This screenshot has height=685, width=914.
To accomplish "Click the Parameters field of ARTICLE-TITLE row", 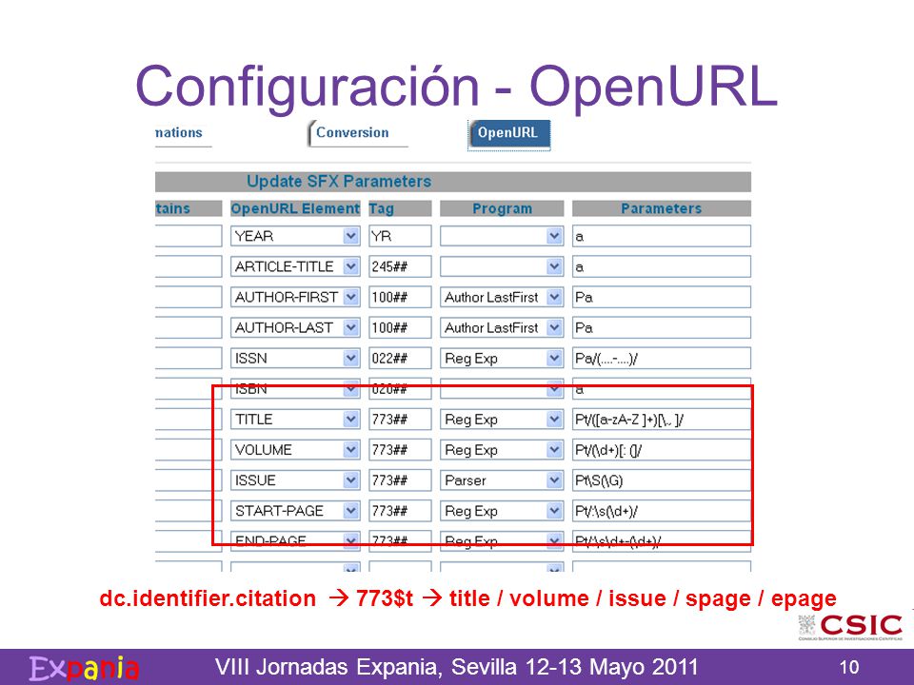I will pyautogui.click(x=661, y=266).
